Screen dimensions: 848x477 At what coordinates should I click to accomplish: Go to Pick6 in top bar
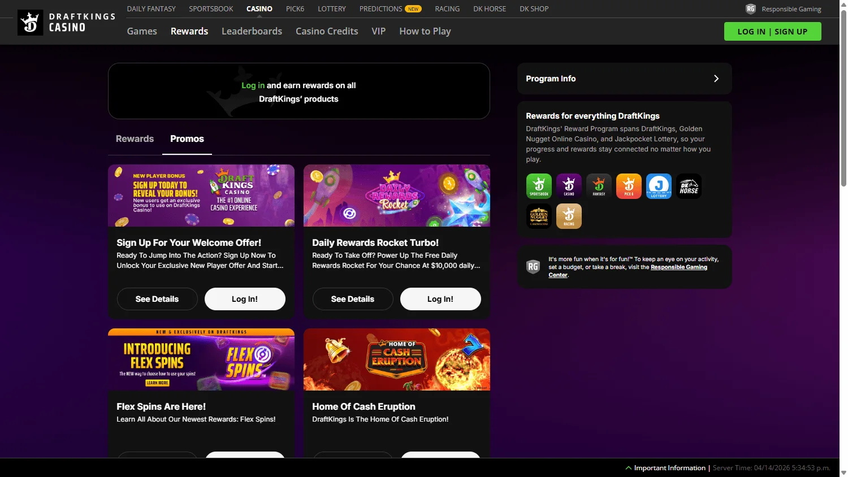(x=295, y=9)
